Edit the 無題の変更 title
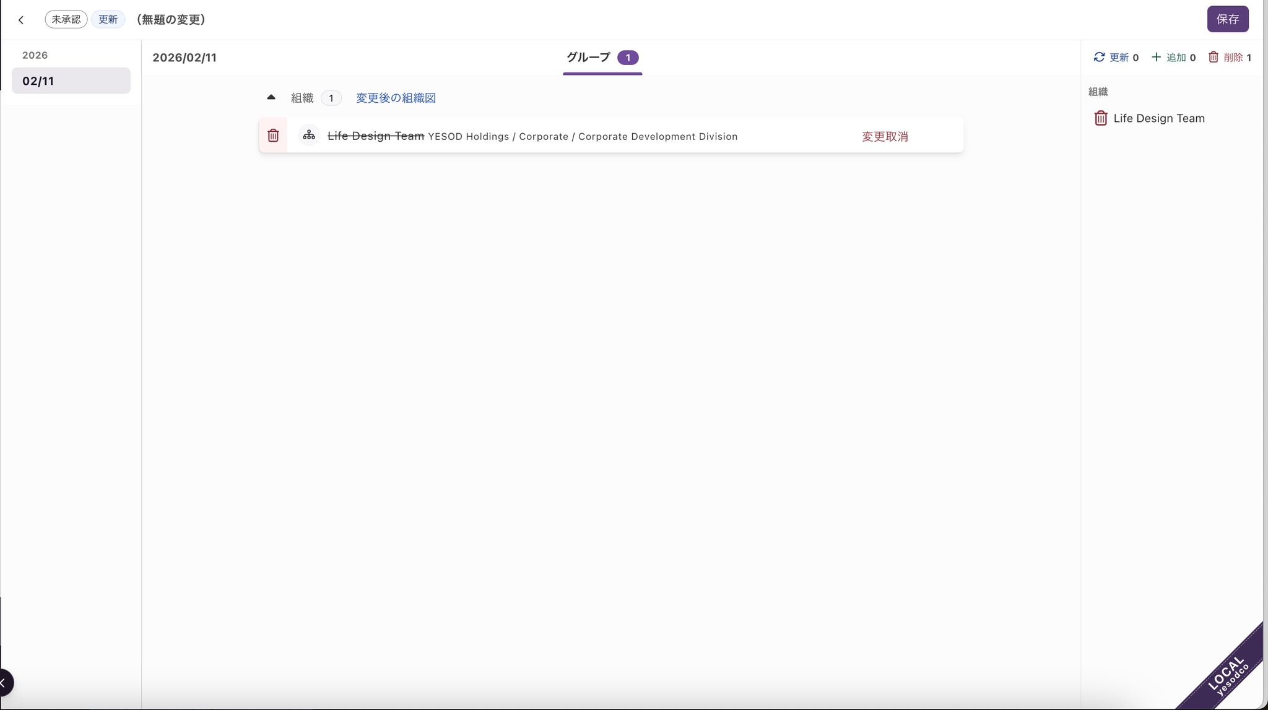This screenshot has width=1268, height=710. [x=171, y=20]
